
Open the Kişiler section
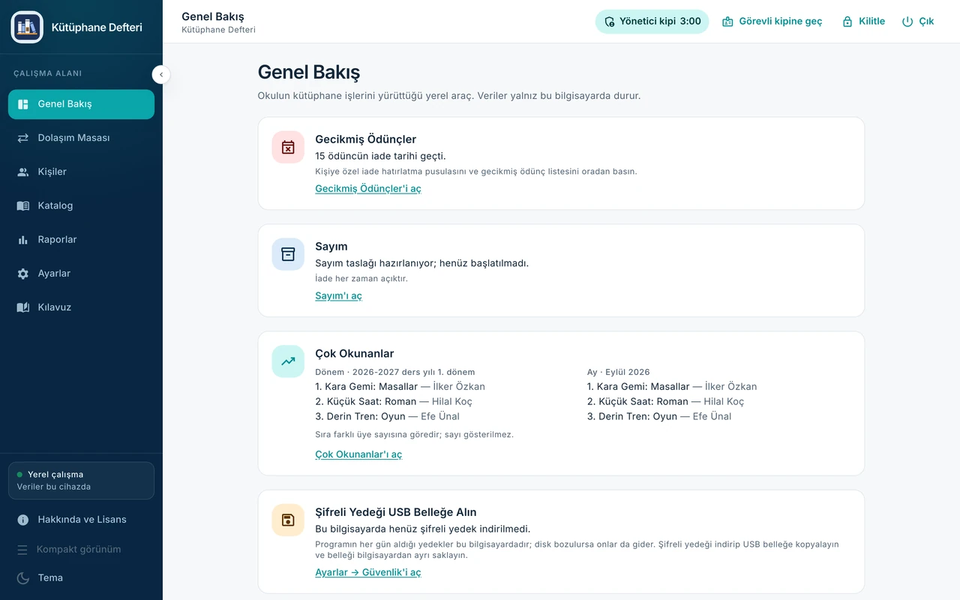(81, 172)
